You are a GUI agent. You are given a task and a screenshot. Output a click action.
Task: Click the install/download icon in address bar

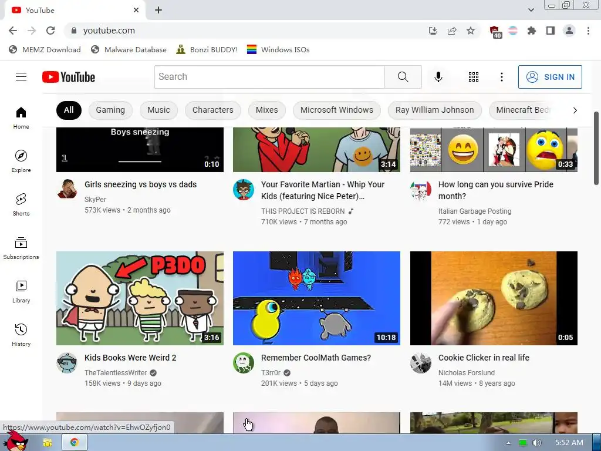coord(433,31)
